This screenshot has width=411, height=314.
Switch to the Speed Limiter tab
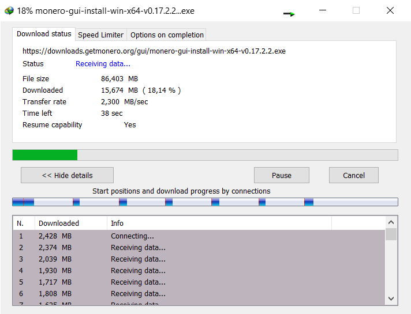coord(101,35)
